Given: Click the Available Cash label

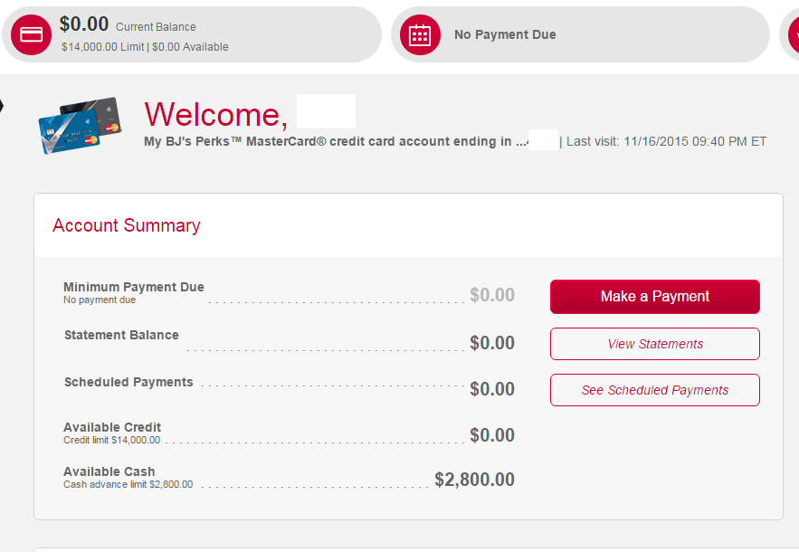Looking at the screenshot, I should (x=109, y=471).
